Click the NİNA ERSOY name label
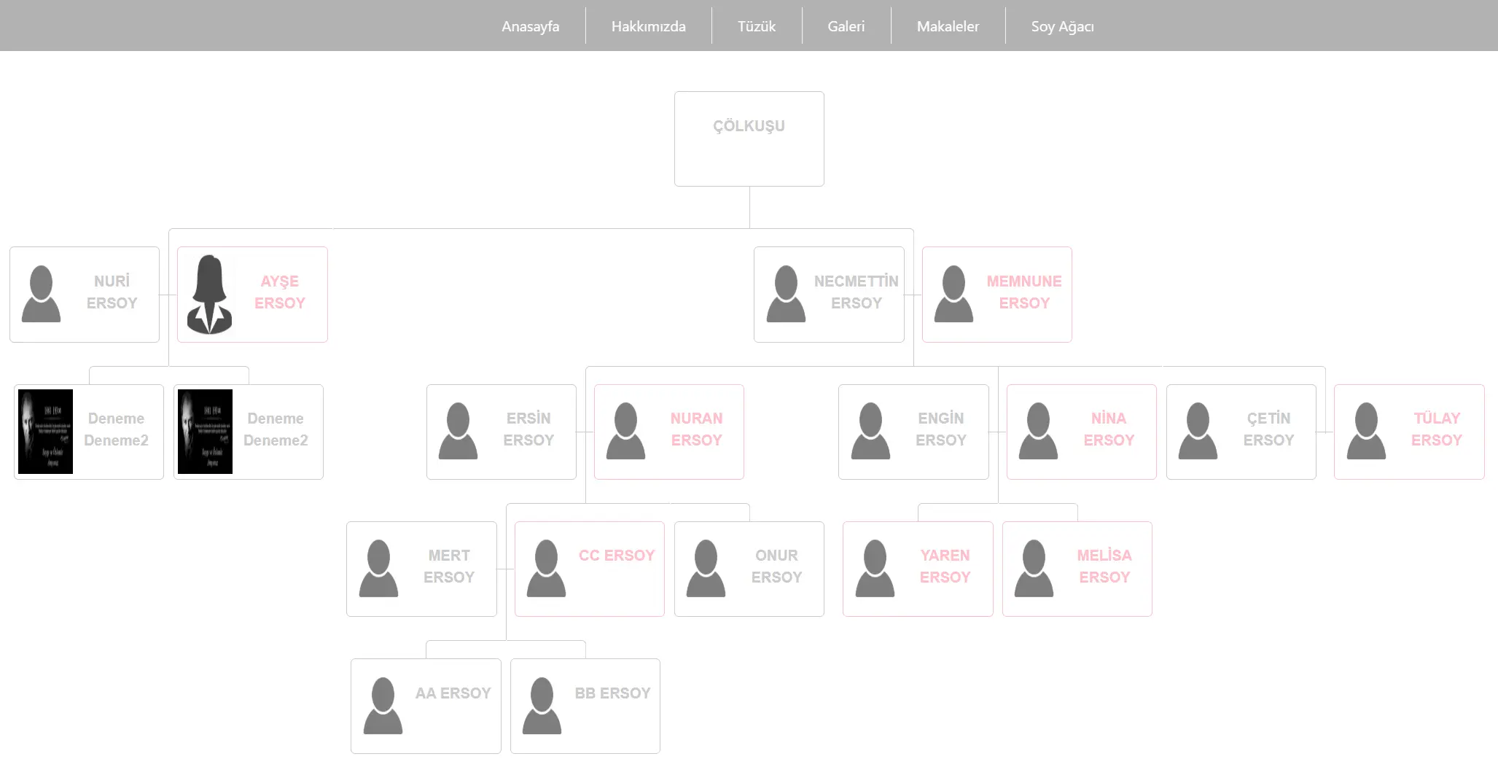 pos(1109,429)
